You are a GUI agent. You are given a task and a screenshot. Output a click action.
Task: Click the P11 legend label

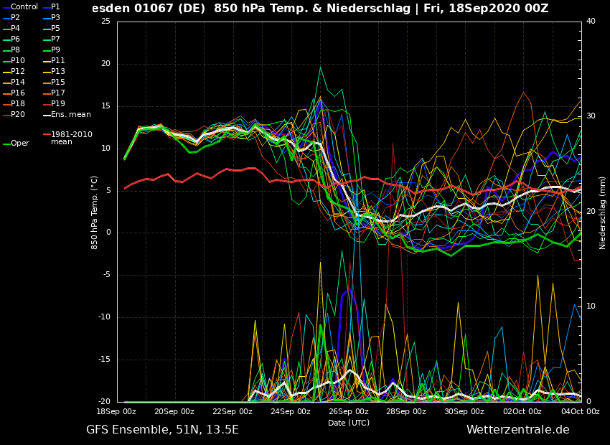click(57, 61)
